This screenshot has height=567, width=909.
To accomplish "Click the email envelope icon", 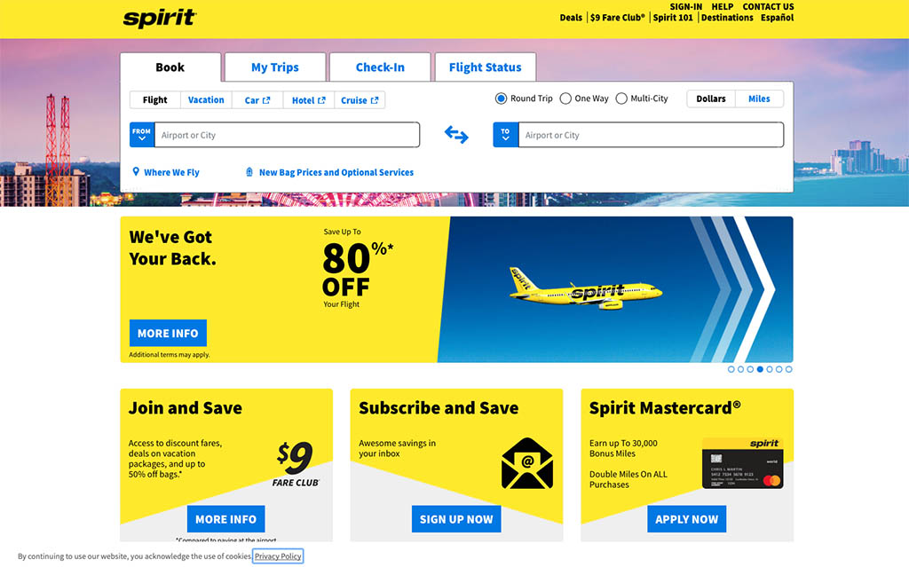I will point(527,463).
